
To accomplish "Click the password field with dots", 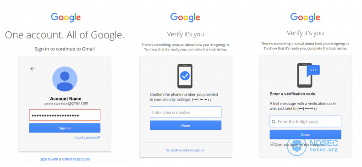I will 65,115.
